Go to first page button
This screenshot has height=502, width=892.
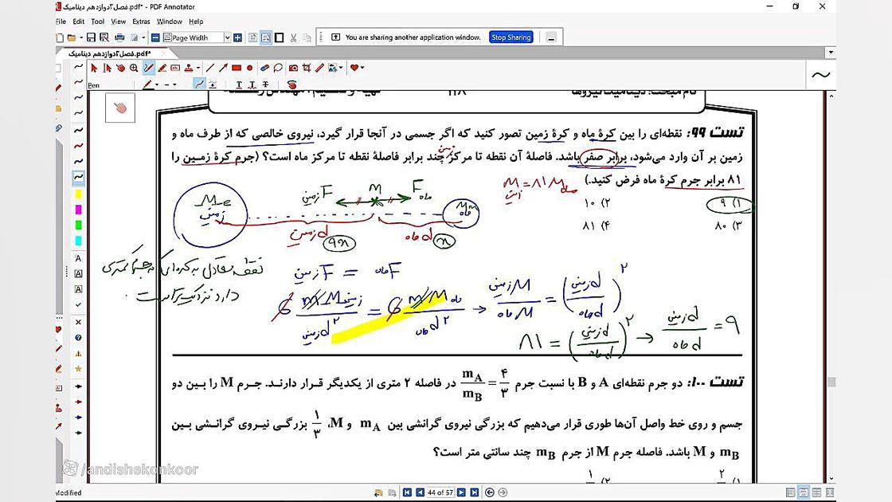tap(407, 492)
